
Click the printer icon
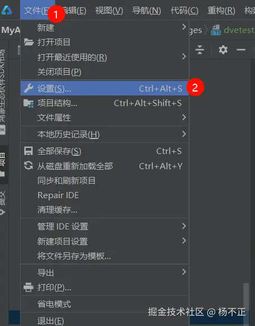tap(28, 287)
